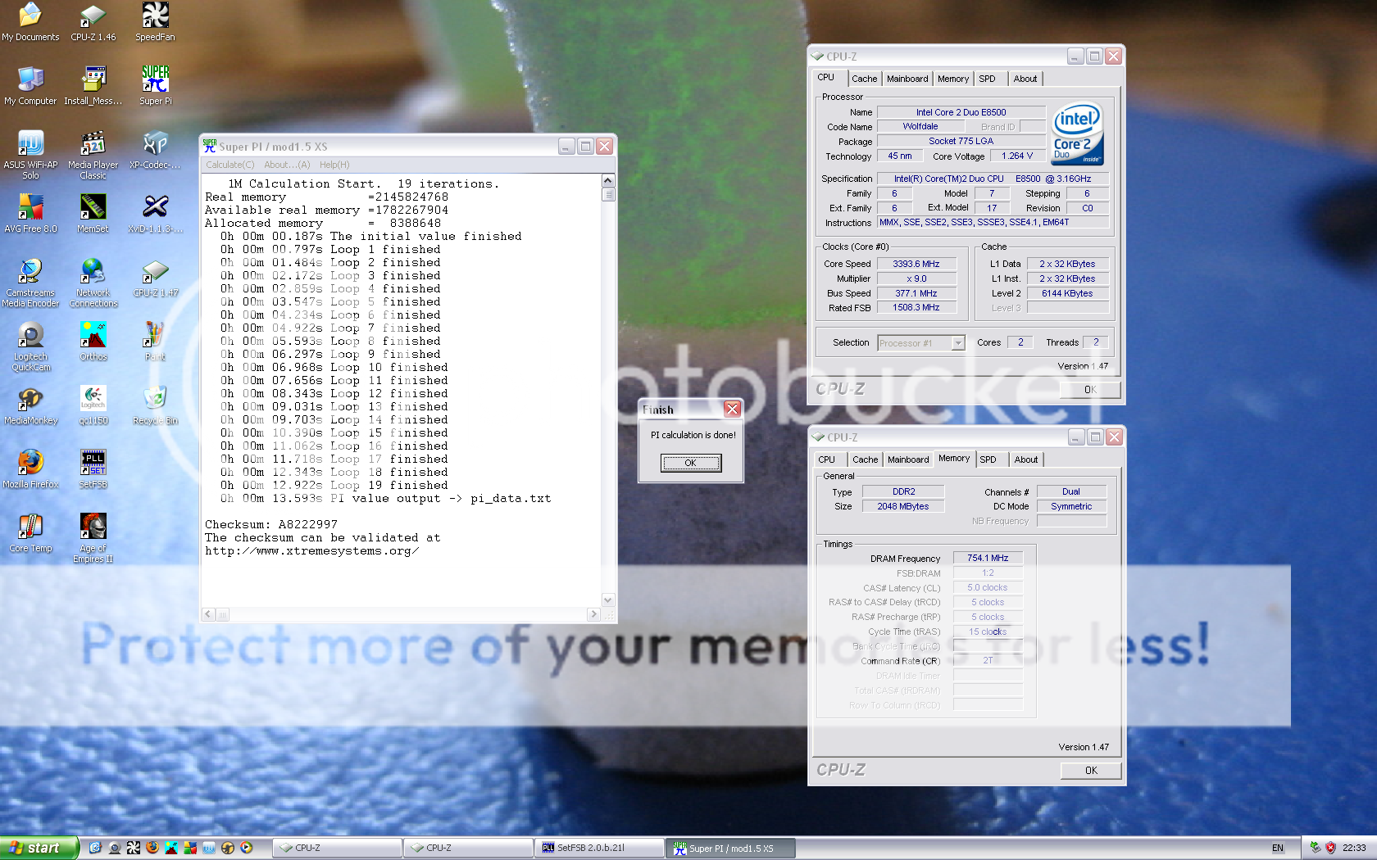Screen dimensions: 1377x860
Task: Launch the Core Temp desktop shortcut
Action: click(x=30, y=532)
